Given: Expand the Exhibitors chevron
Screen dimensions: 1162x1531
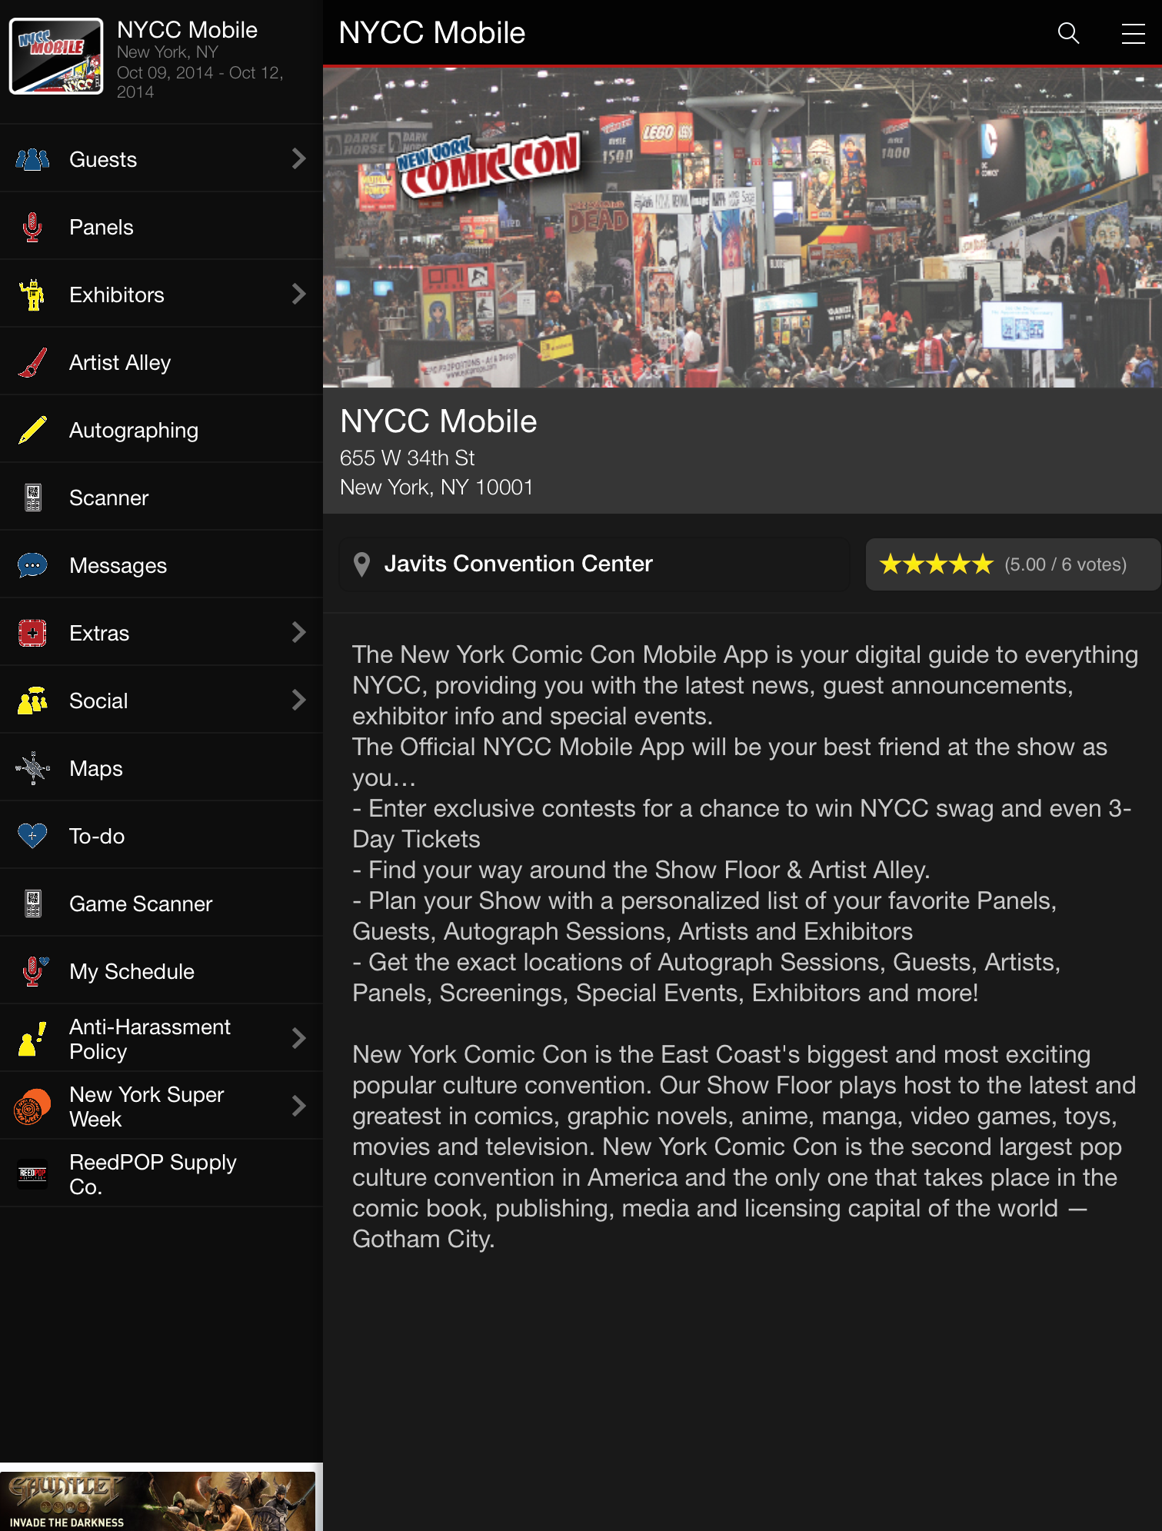Looking at the screenshot, I should click(x=299, y=295).
